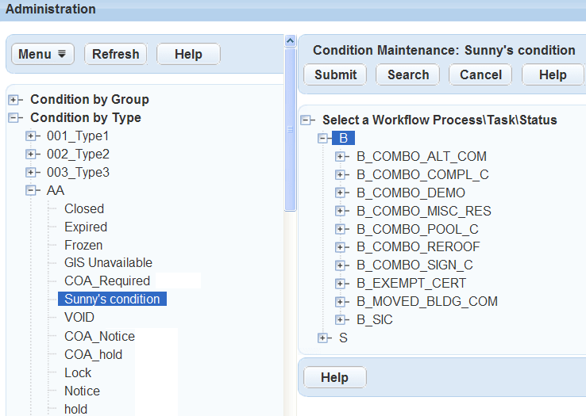Expand the B_COMBO_ALT_COM workflow node

341,156
